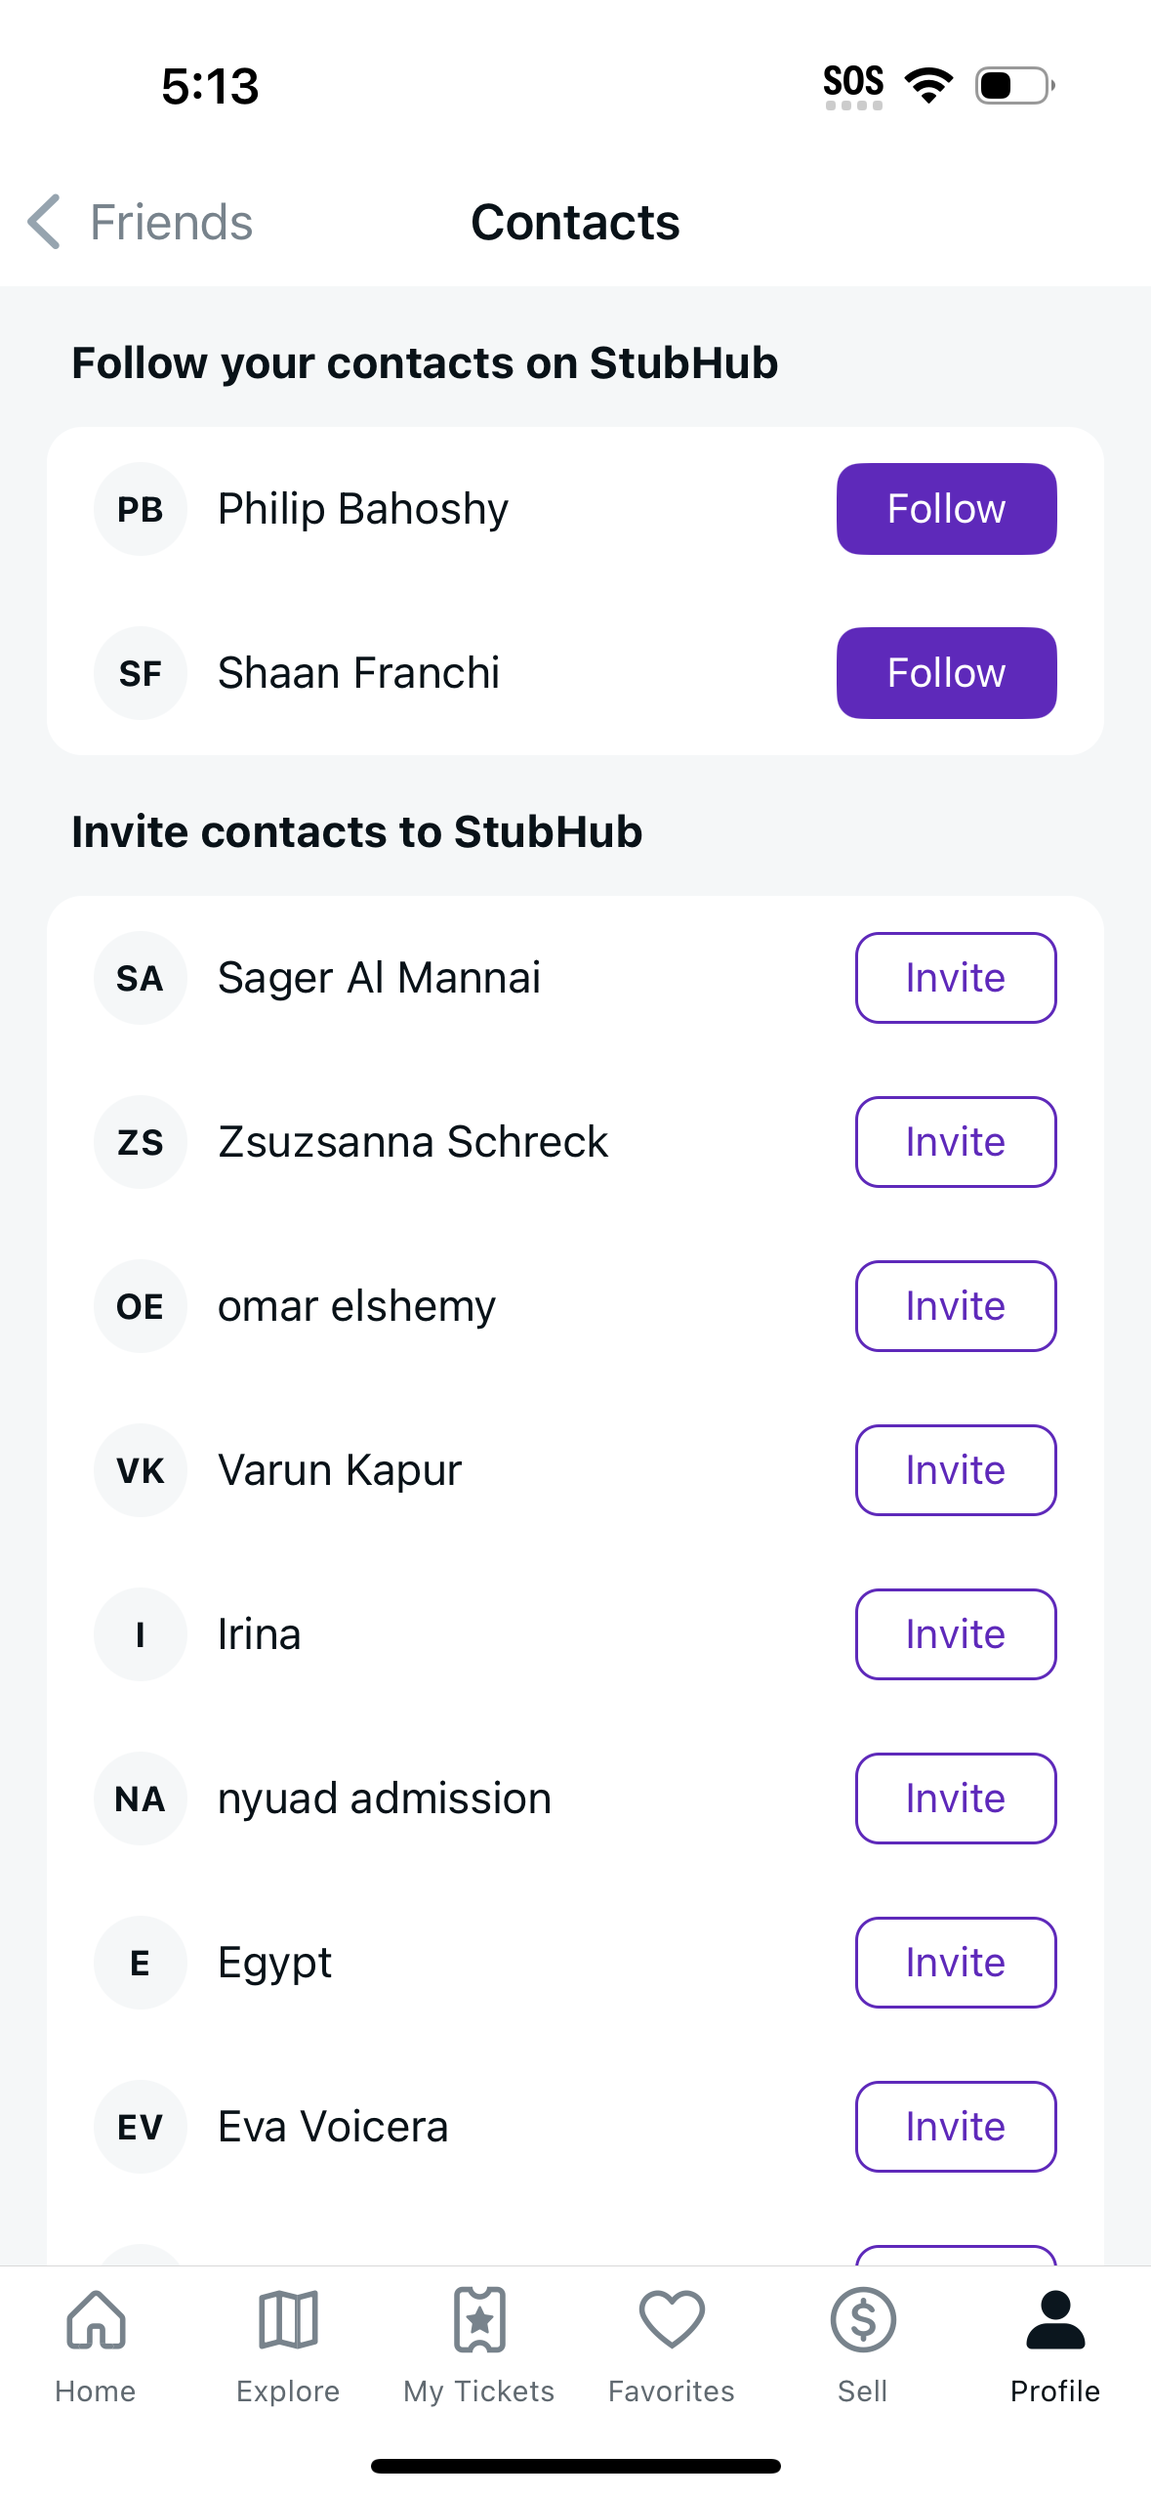Viewport: 1151px width, 2497px height.
Task: Open the Explore map icon
Action: click(288, 2320)
